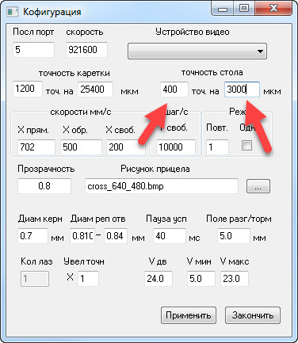Viewport: 298px width, 343px height.
Task: Focus the Посл порт field with 5
Action: click(x=33, y=50)
